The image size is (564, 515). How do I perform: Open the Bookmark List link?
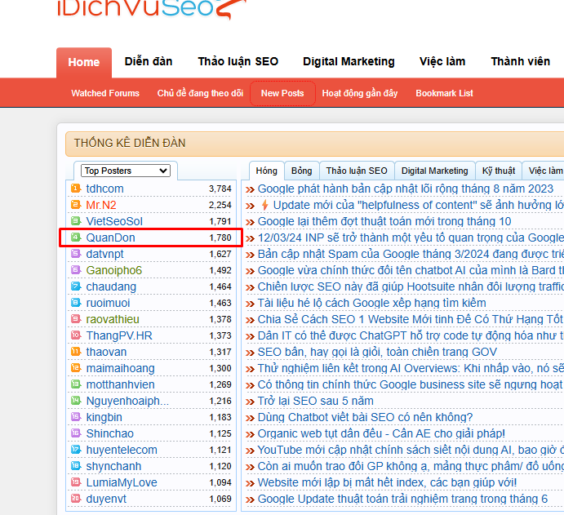click(x=444, y=93)
